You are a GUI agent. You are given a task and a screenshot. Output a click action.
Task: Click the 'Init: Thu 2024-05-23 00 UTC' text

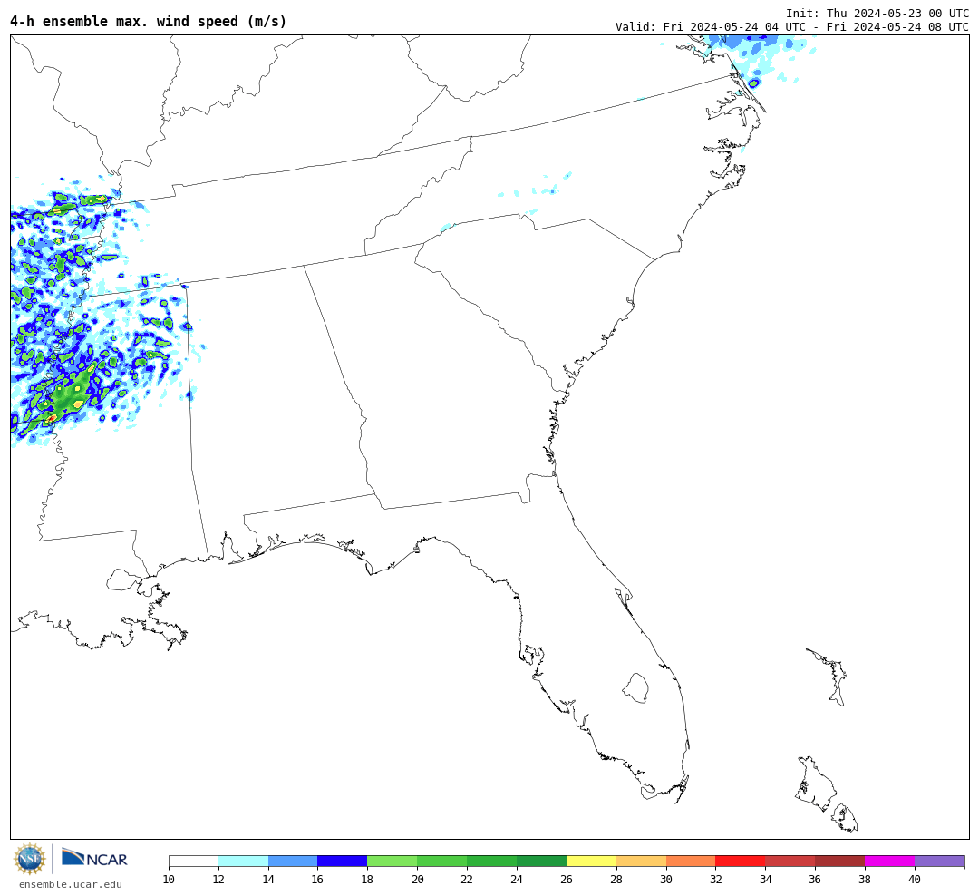click(877, 13)
